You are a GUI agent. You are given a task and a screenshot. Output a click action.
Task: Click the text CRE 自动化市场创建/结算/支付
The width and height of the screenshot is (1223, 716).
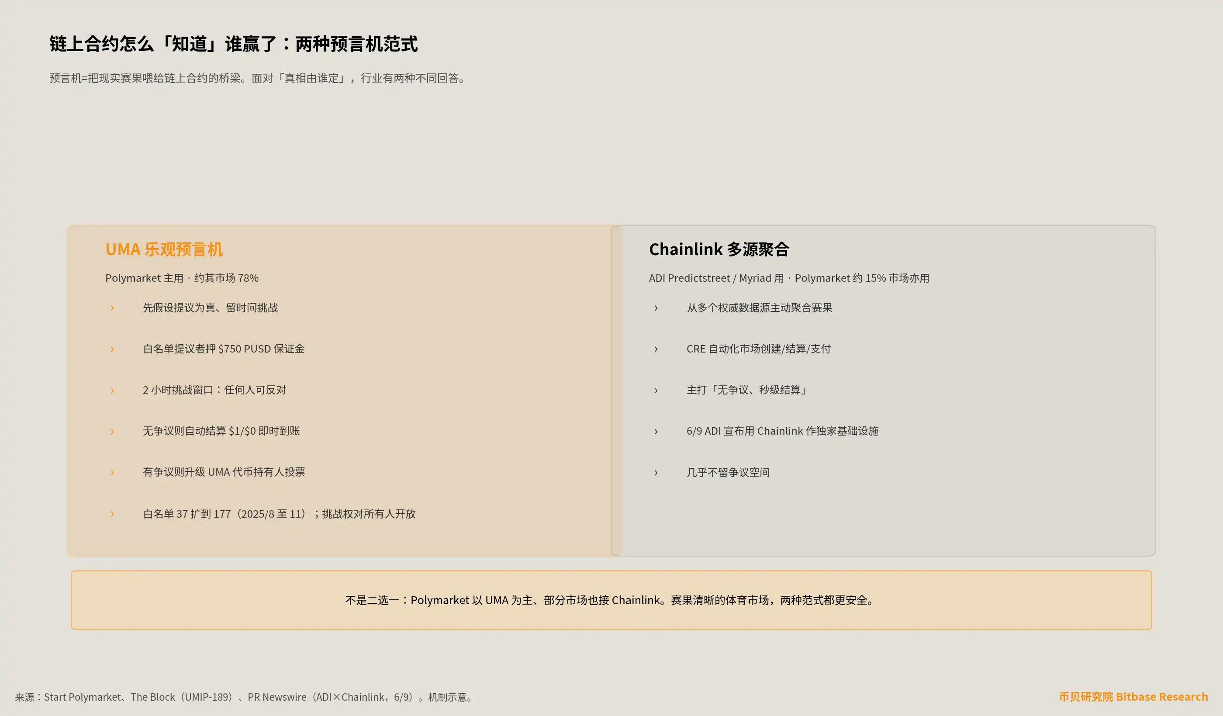point(759,349)
